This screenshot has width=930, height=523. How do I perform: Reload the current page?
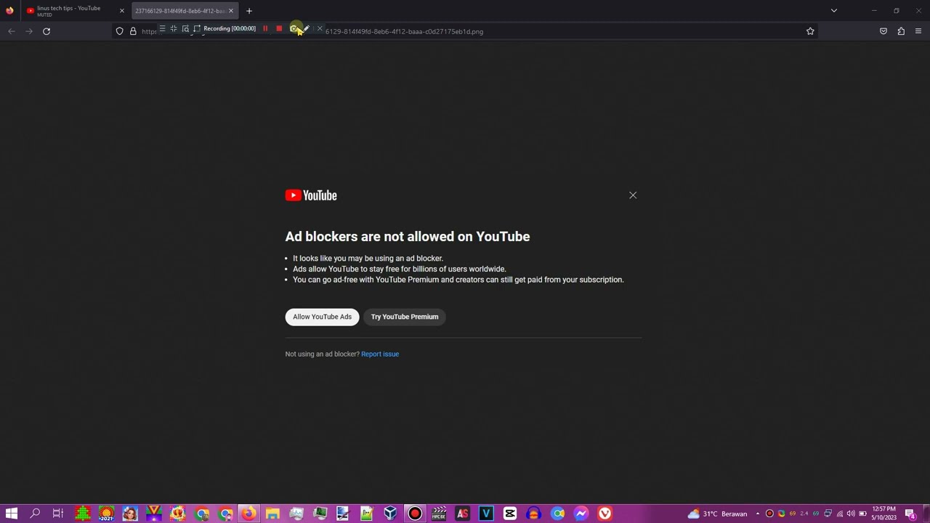[46, 31]
